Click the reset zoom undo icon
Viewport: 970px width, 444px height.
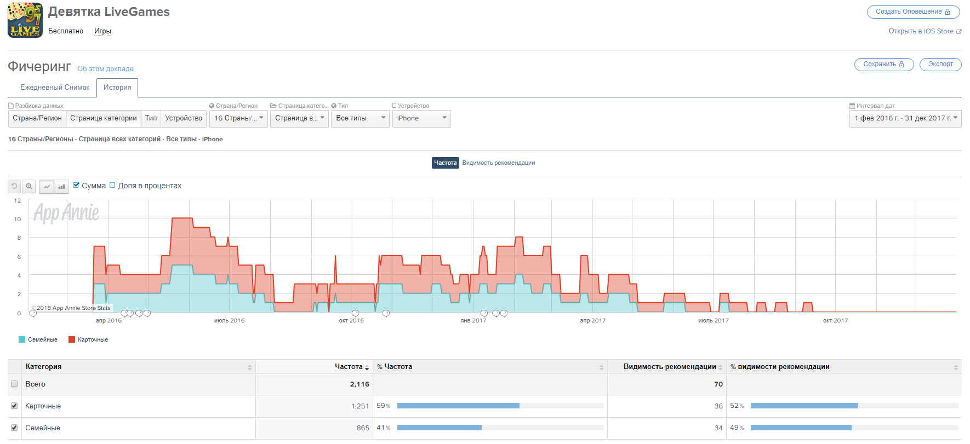[x=14, y=187]
